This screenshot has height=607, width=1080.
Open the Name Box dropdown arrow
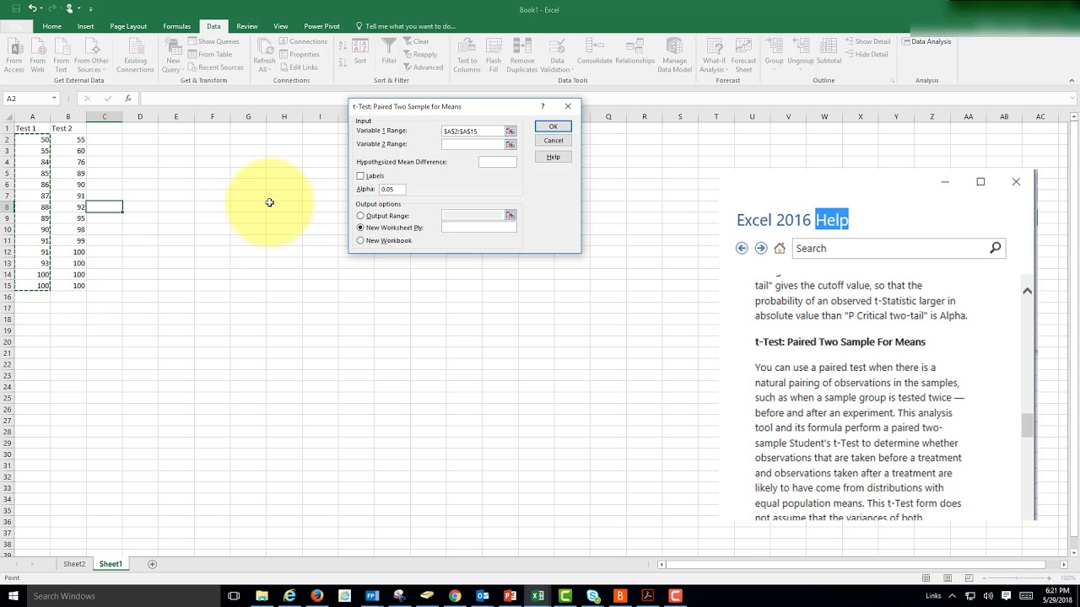(x=54, y=99)
